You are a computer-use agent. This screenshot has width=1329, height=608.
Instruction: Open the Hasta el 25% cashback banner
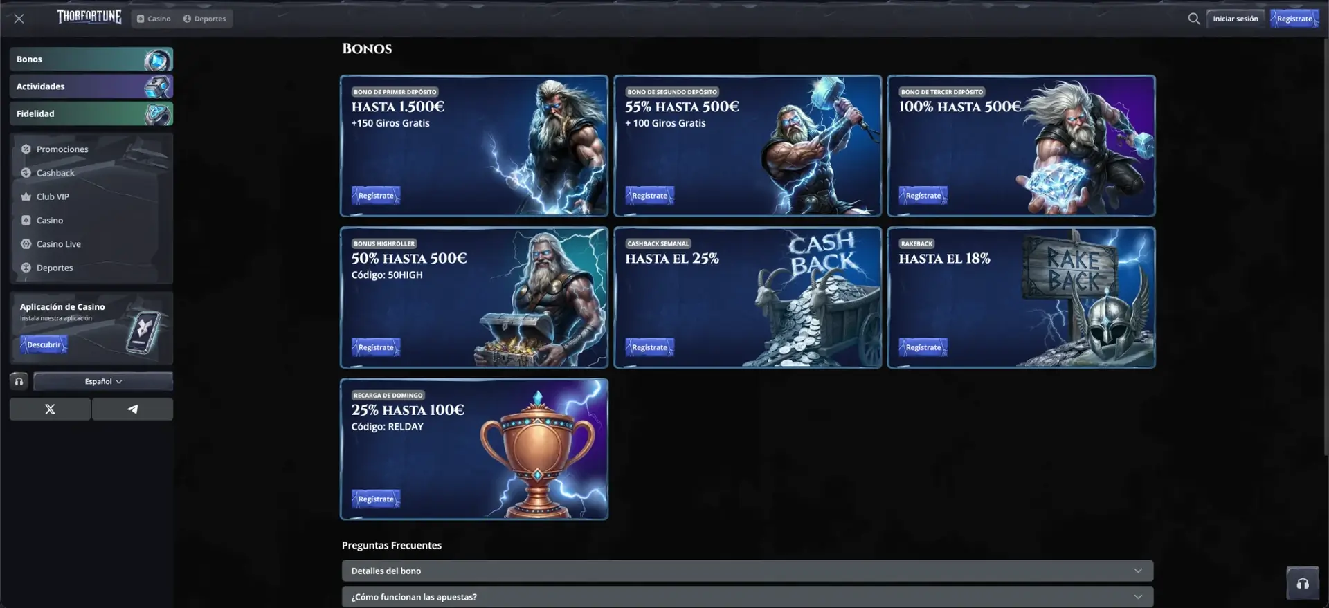tap(748, 297)
